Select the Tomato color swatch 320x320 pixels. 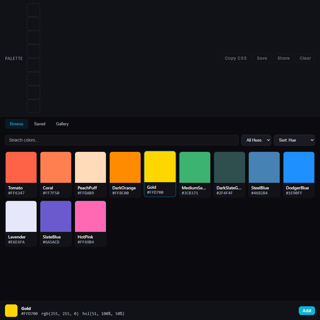(x=21, y=167)
